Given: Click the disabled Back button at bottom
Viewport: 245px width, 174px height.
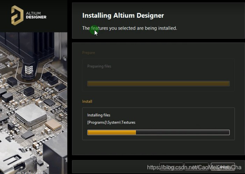Looking at the screenshot, I should point(171,167).
